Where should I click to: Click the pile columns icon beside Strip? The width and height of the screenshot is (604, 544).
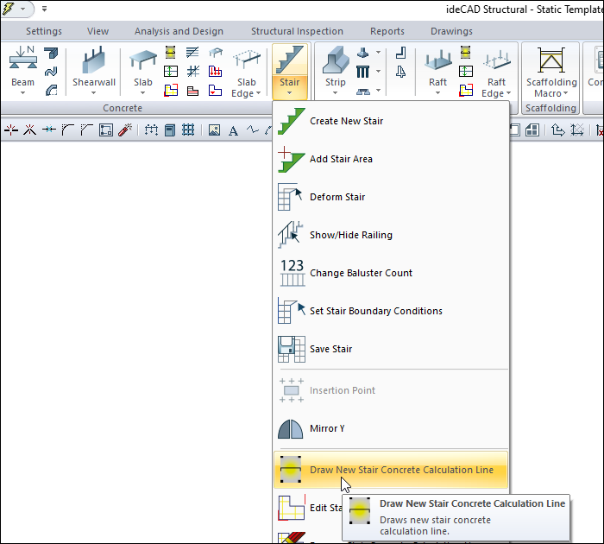363,72
